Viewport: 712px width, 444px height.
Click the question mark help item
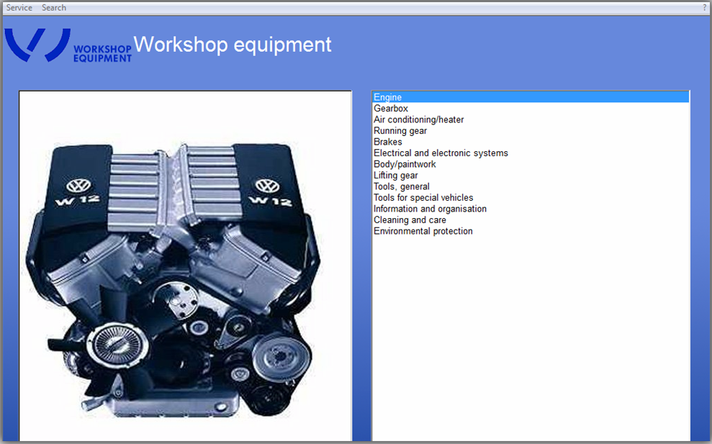tap(704, 8)
